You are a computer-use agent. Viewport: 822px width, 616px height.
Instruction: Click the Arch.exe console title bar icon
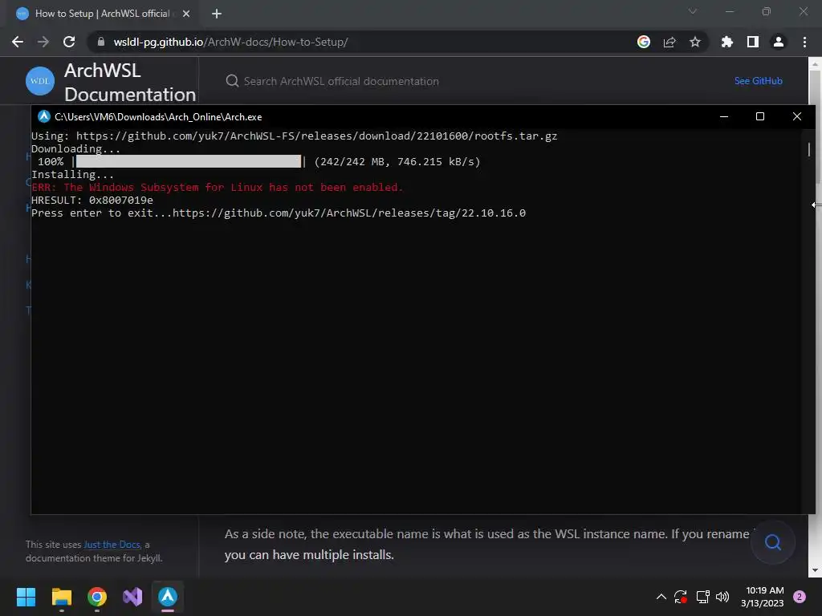point(44,116)
